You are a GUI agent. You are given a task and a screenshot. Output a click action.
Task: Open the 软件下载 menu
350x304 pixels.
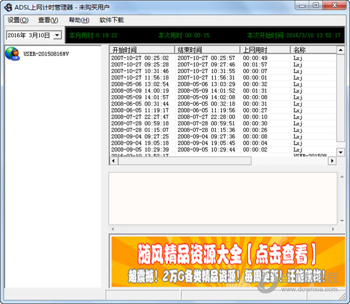(x=111, y=20)
